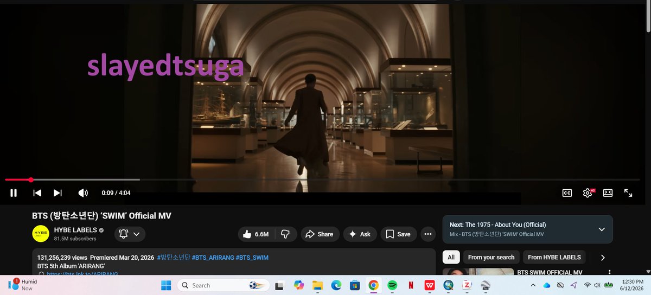Launch Copilot from the taskbar
The image size is (651, 295).
298,285
